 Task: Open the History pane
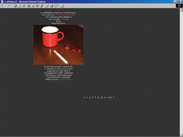tap(41, 6)
